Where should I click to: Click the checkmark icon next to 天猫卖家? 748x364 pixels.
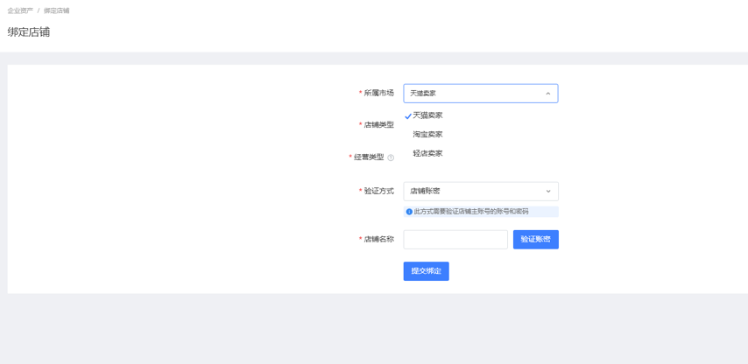tap(408, 116)
